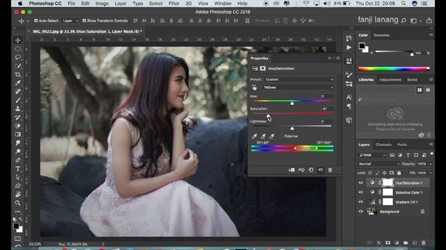Click the Lightness slider handle

click(x=292, y=128)
